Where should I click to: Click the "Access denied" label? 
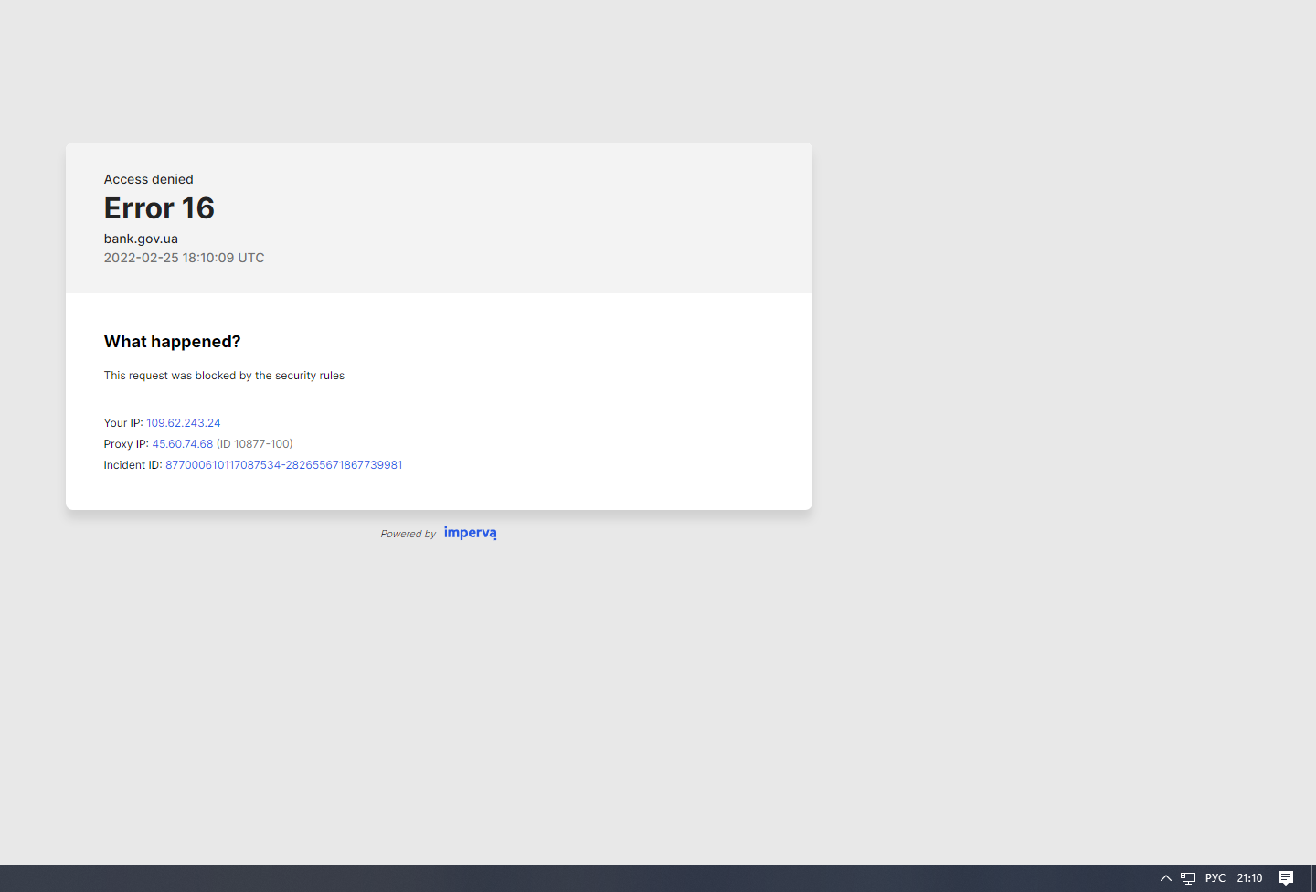pos(148,179)
